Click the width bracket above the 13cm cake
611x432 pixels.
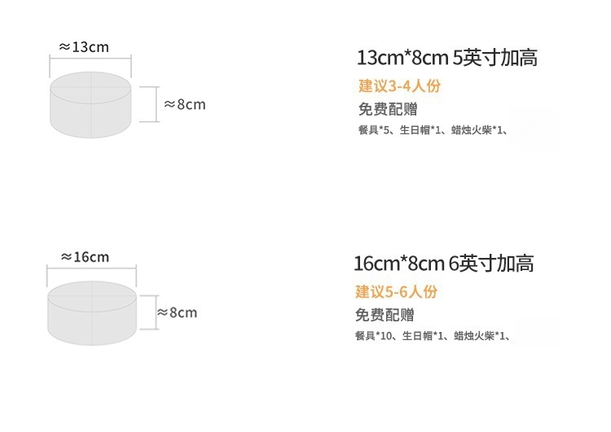pos(90,59)
